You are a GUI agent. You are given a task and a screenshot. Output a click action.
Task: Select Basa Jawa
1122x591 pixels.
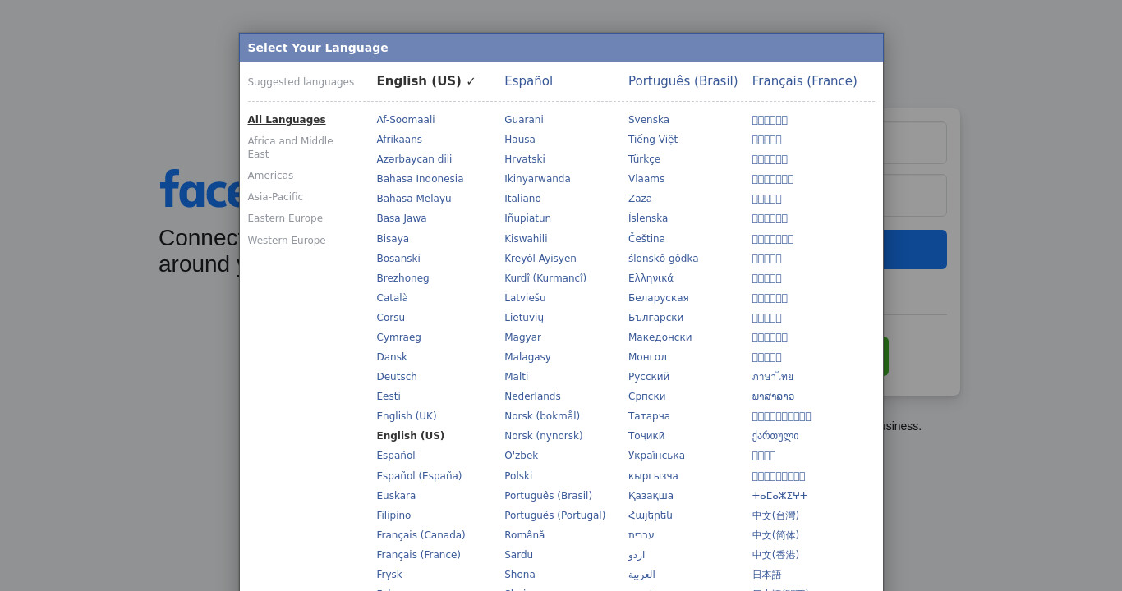pyautogui.click(x=402, y=218)
